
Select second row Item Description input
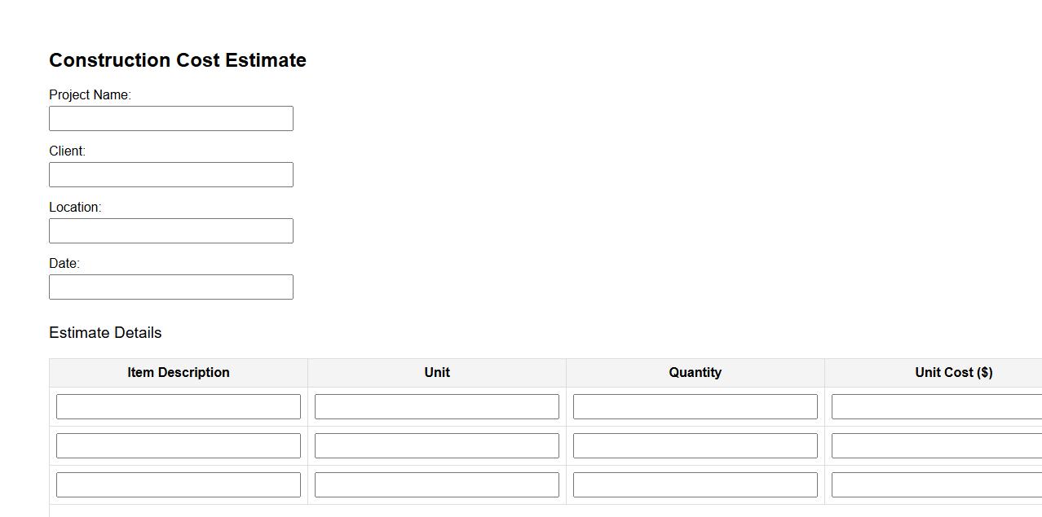179,445
